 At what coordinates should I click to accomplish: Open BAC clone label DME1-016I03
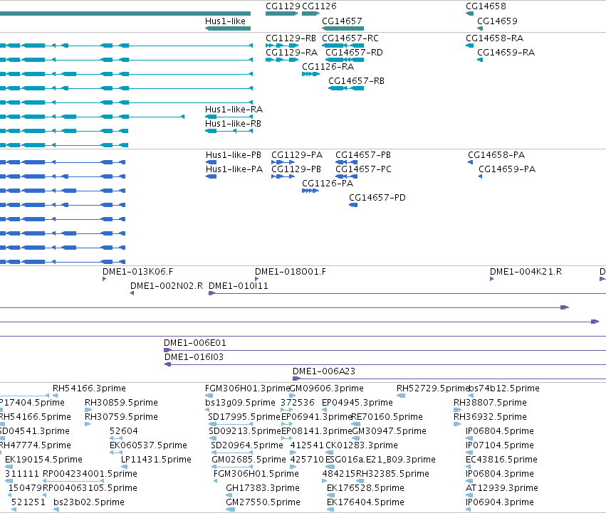coord(194,357)
